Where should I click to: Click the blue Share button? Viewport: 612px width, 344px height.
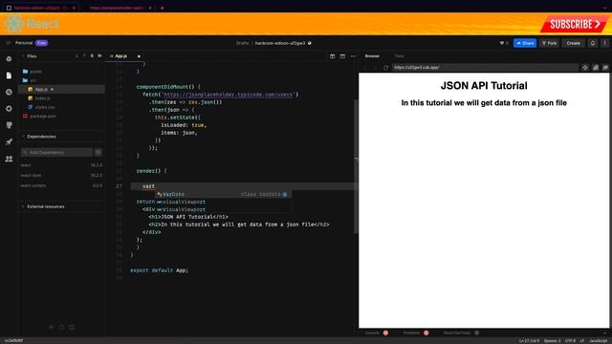525,43
